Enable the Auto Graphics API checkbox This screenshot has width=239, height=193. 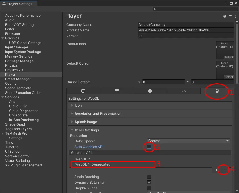pos(149,147)
